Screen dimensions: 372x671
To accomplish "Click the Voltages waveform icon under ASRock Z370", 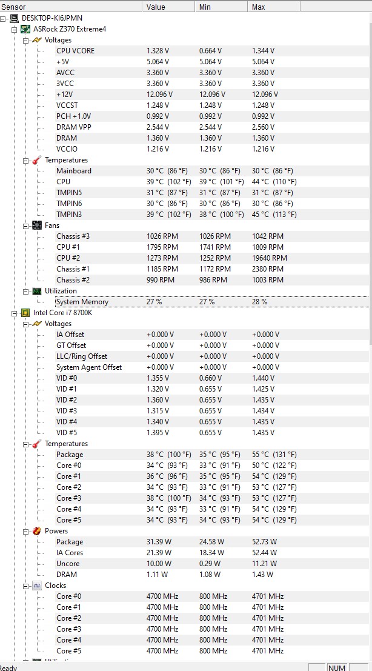I will coord(36,39).
